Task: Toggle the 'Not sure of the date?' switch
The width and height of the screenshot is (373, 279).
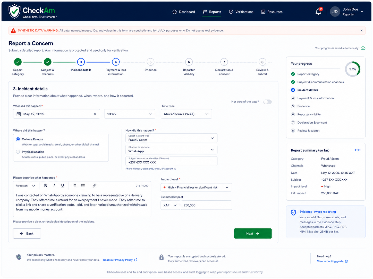Action: [x=267, y=102]
